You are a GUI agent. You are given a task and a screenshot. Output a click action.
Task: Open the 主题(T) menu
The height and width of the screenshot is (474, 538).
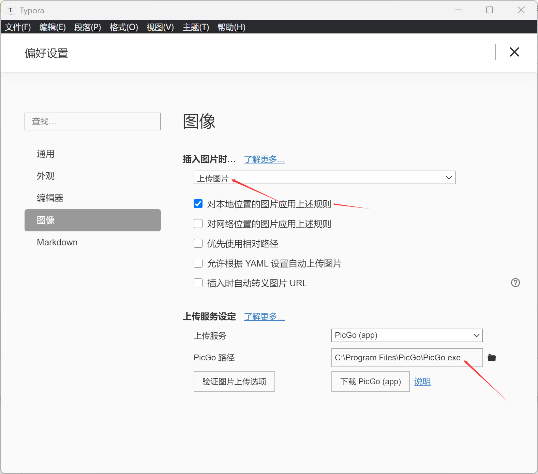[196, 27]
